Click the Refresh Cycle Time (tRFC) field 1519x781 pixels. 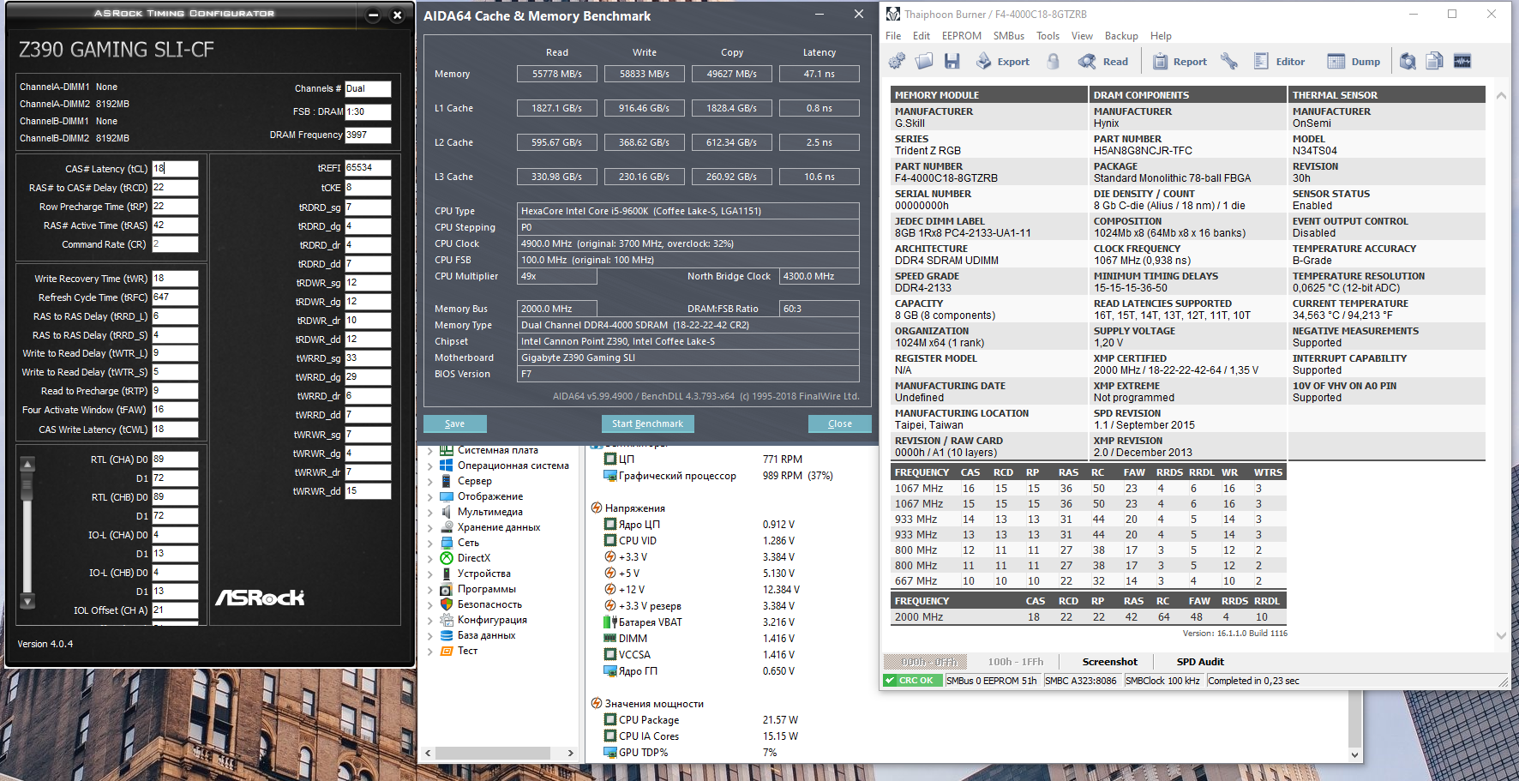click(x=175, y=297)
